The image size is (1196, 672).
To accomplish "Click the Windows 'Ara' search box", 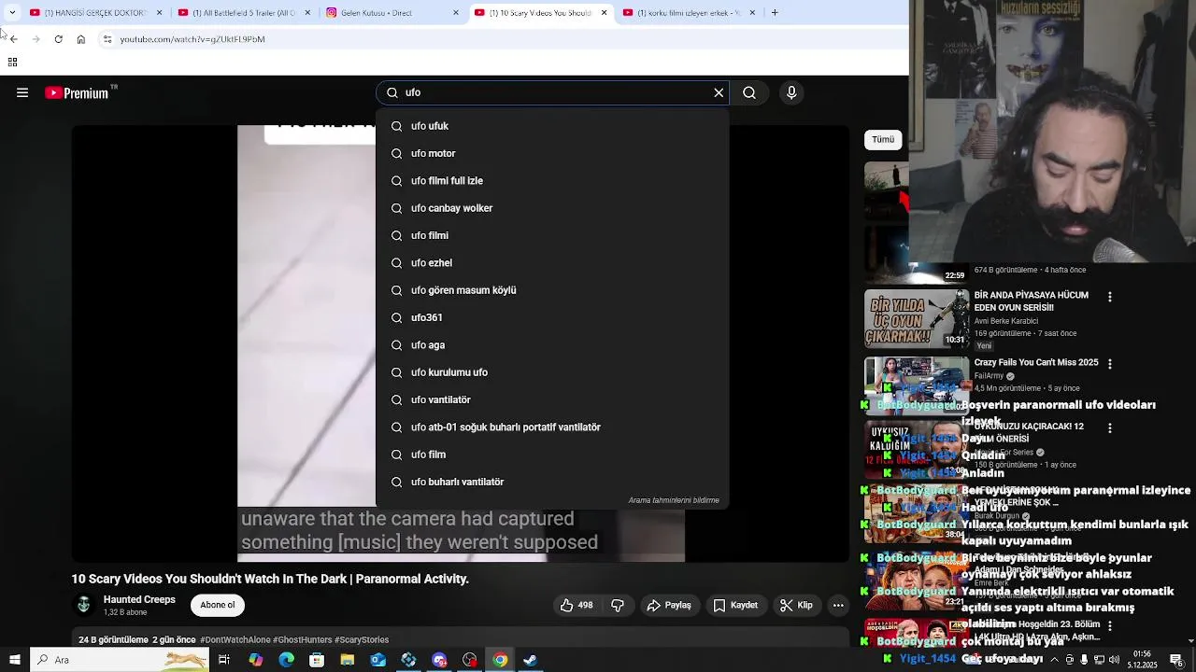I will [121, 660].
